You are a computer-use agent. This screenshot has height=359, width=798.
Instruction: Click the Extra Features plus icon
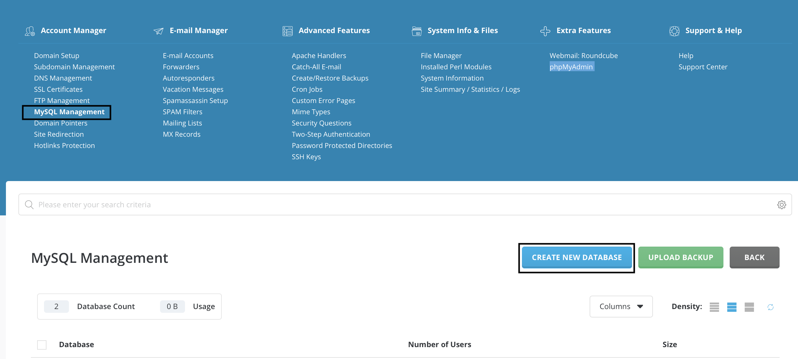point(545,31)
